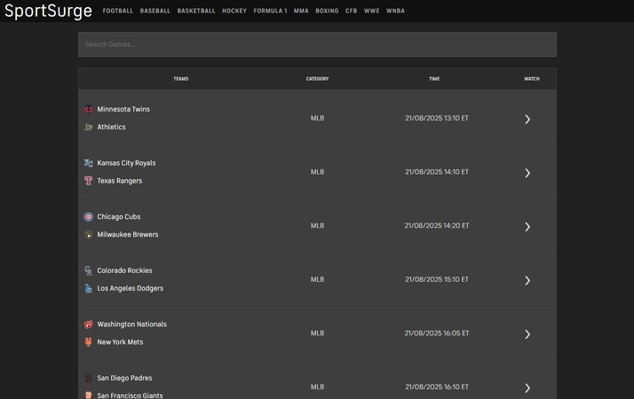The height and width of the screenshot is (399, 634).
Task: Click the Washington Nationals logo
Action: click(x=89, y=325)
